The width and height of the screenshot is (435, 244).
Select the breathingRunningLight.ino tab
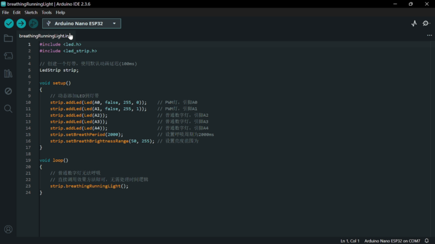click(43, 36)
